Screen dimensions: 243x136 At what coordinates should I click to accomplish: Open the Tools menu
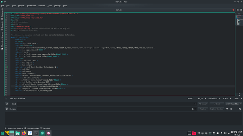click(x=50, y=6)
